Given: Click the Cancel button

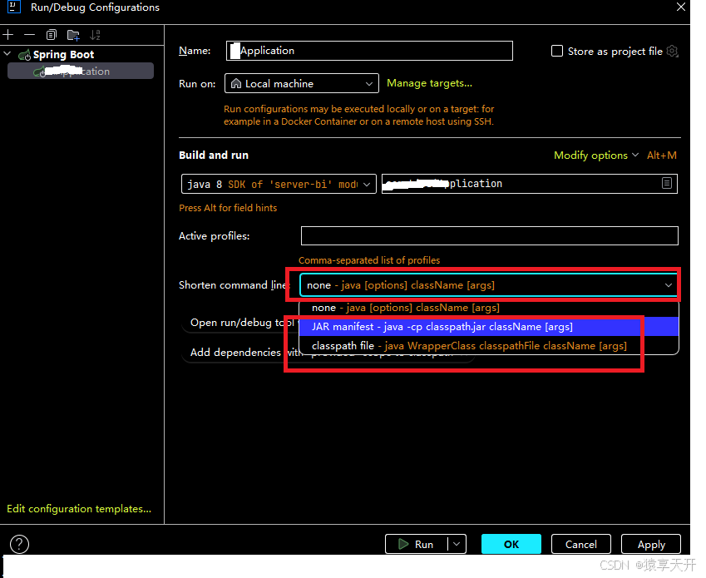Looking at the screenshot, I should tap(580, 544).
